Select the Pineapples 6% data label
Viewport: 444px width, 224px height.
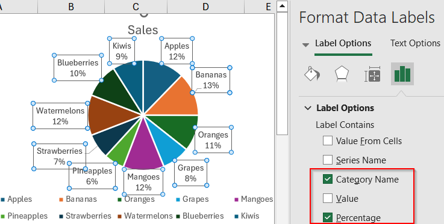coord(92,176)
